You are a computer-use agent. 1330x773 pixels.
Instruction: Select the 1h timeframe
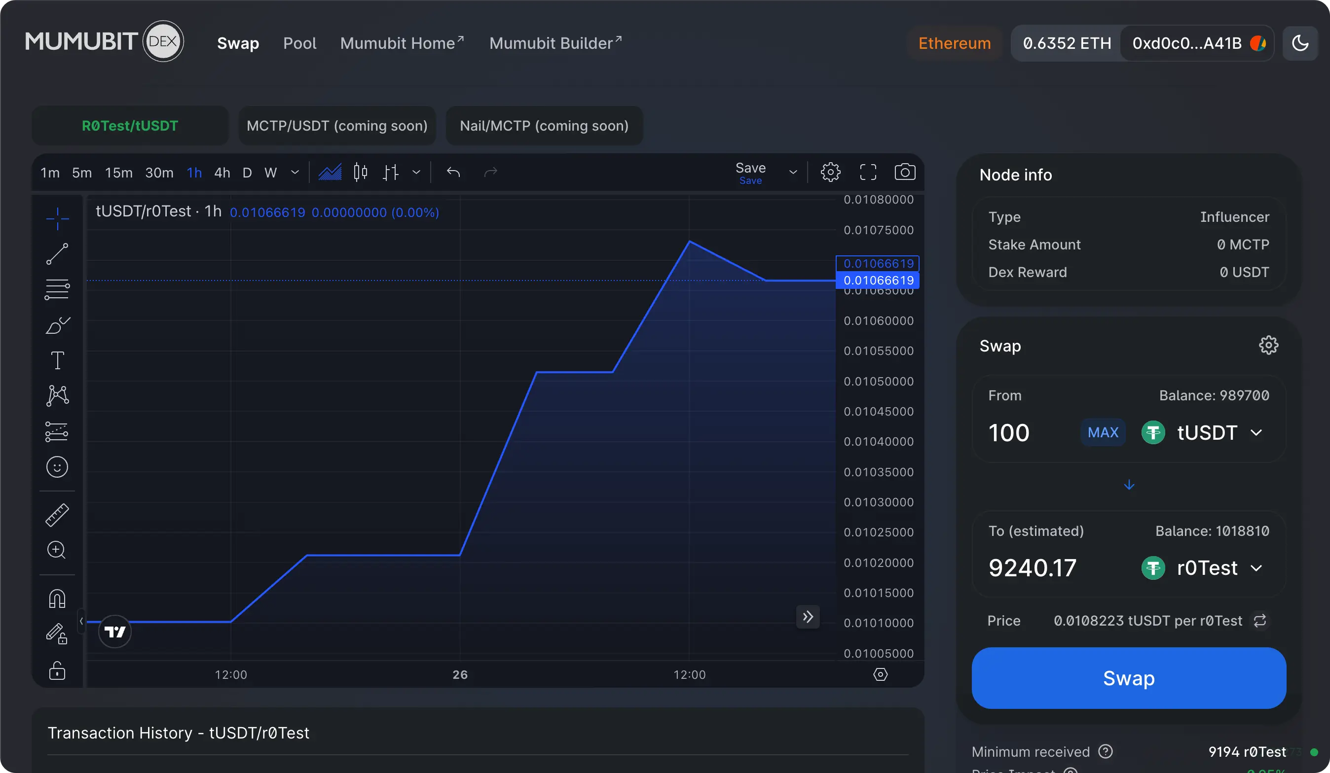(194, 173)
